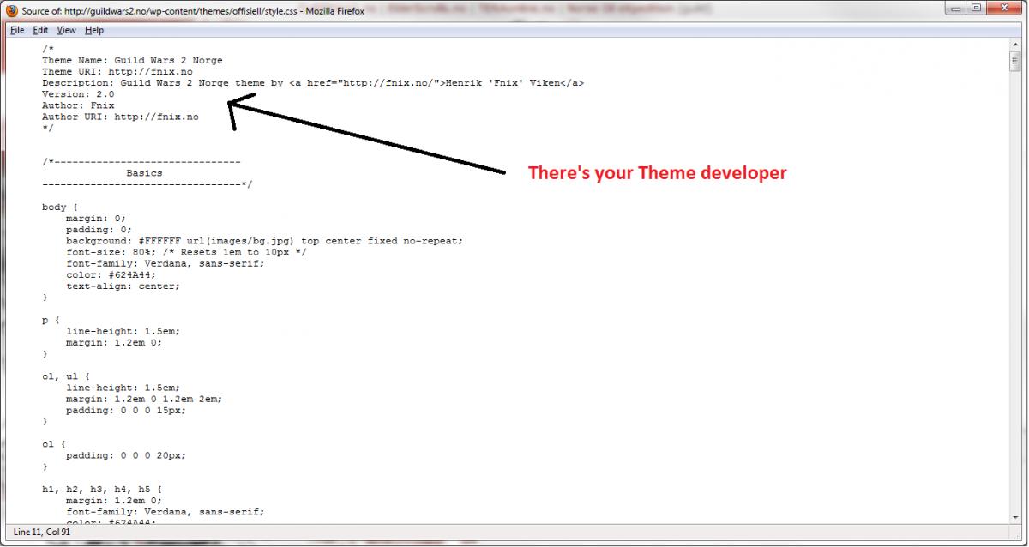Close the source viewer window

[1004, 8]
